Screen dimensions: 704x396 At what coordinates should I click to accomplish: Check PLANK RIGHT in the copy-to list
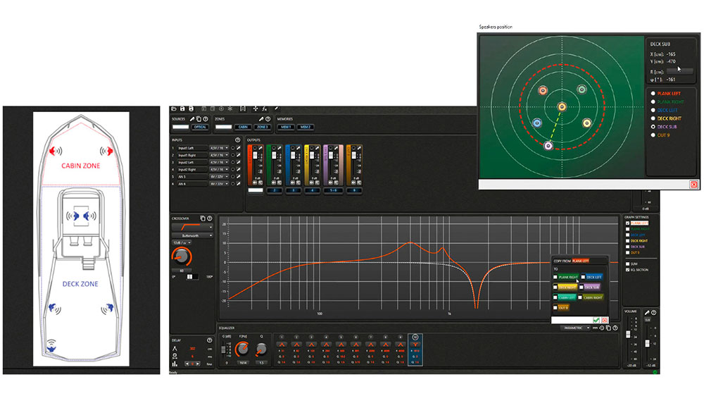point(555,277)
